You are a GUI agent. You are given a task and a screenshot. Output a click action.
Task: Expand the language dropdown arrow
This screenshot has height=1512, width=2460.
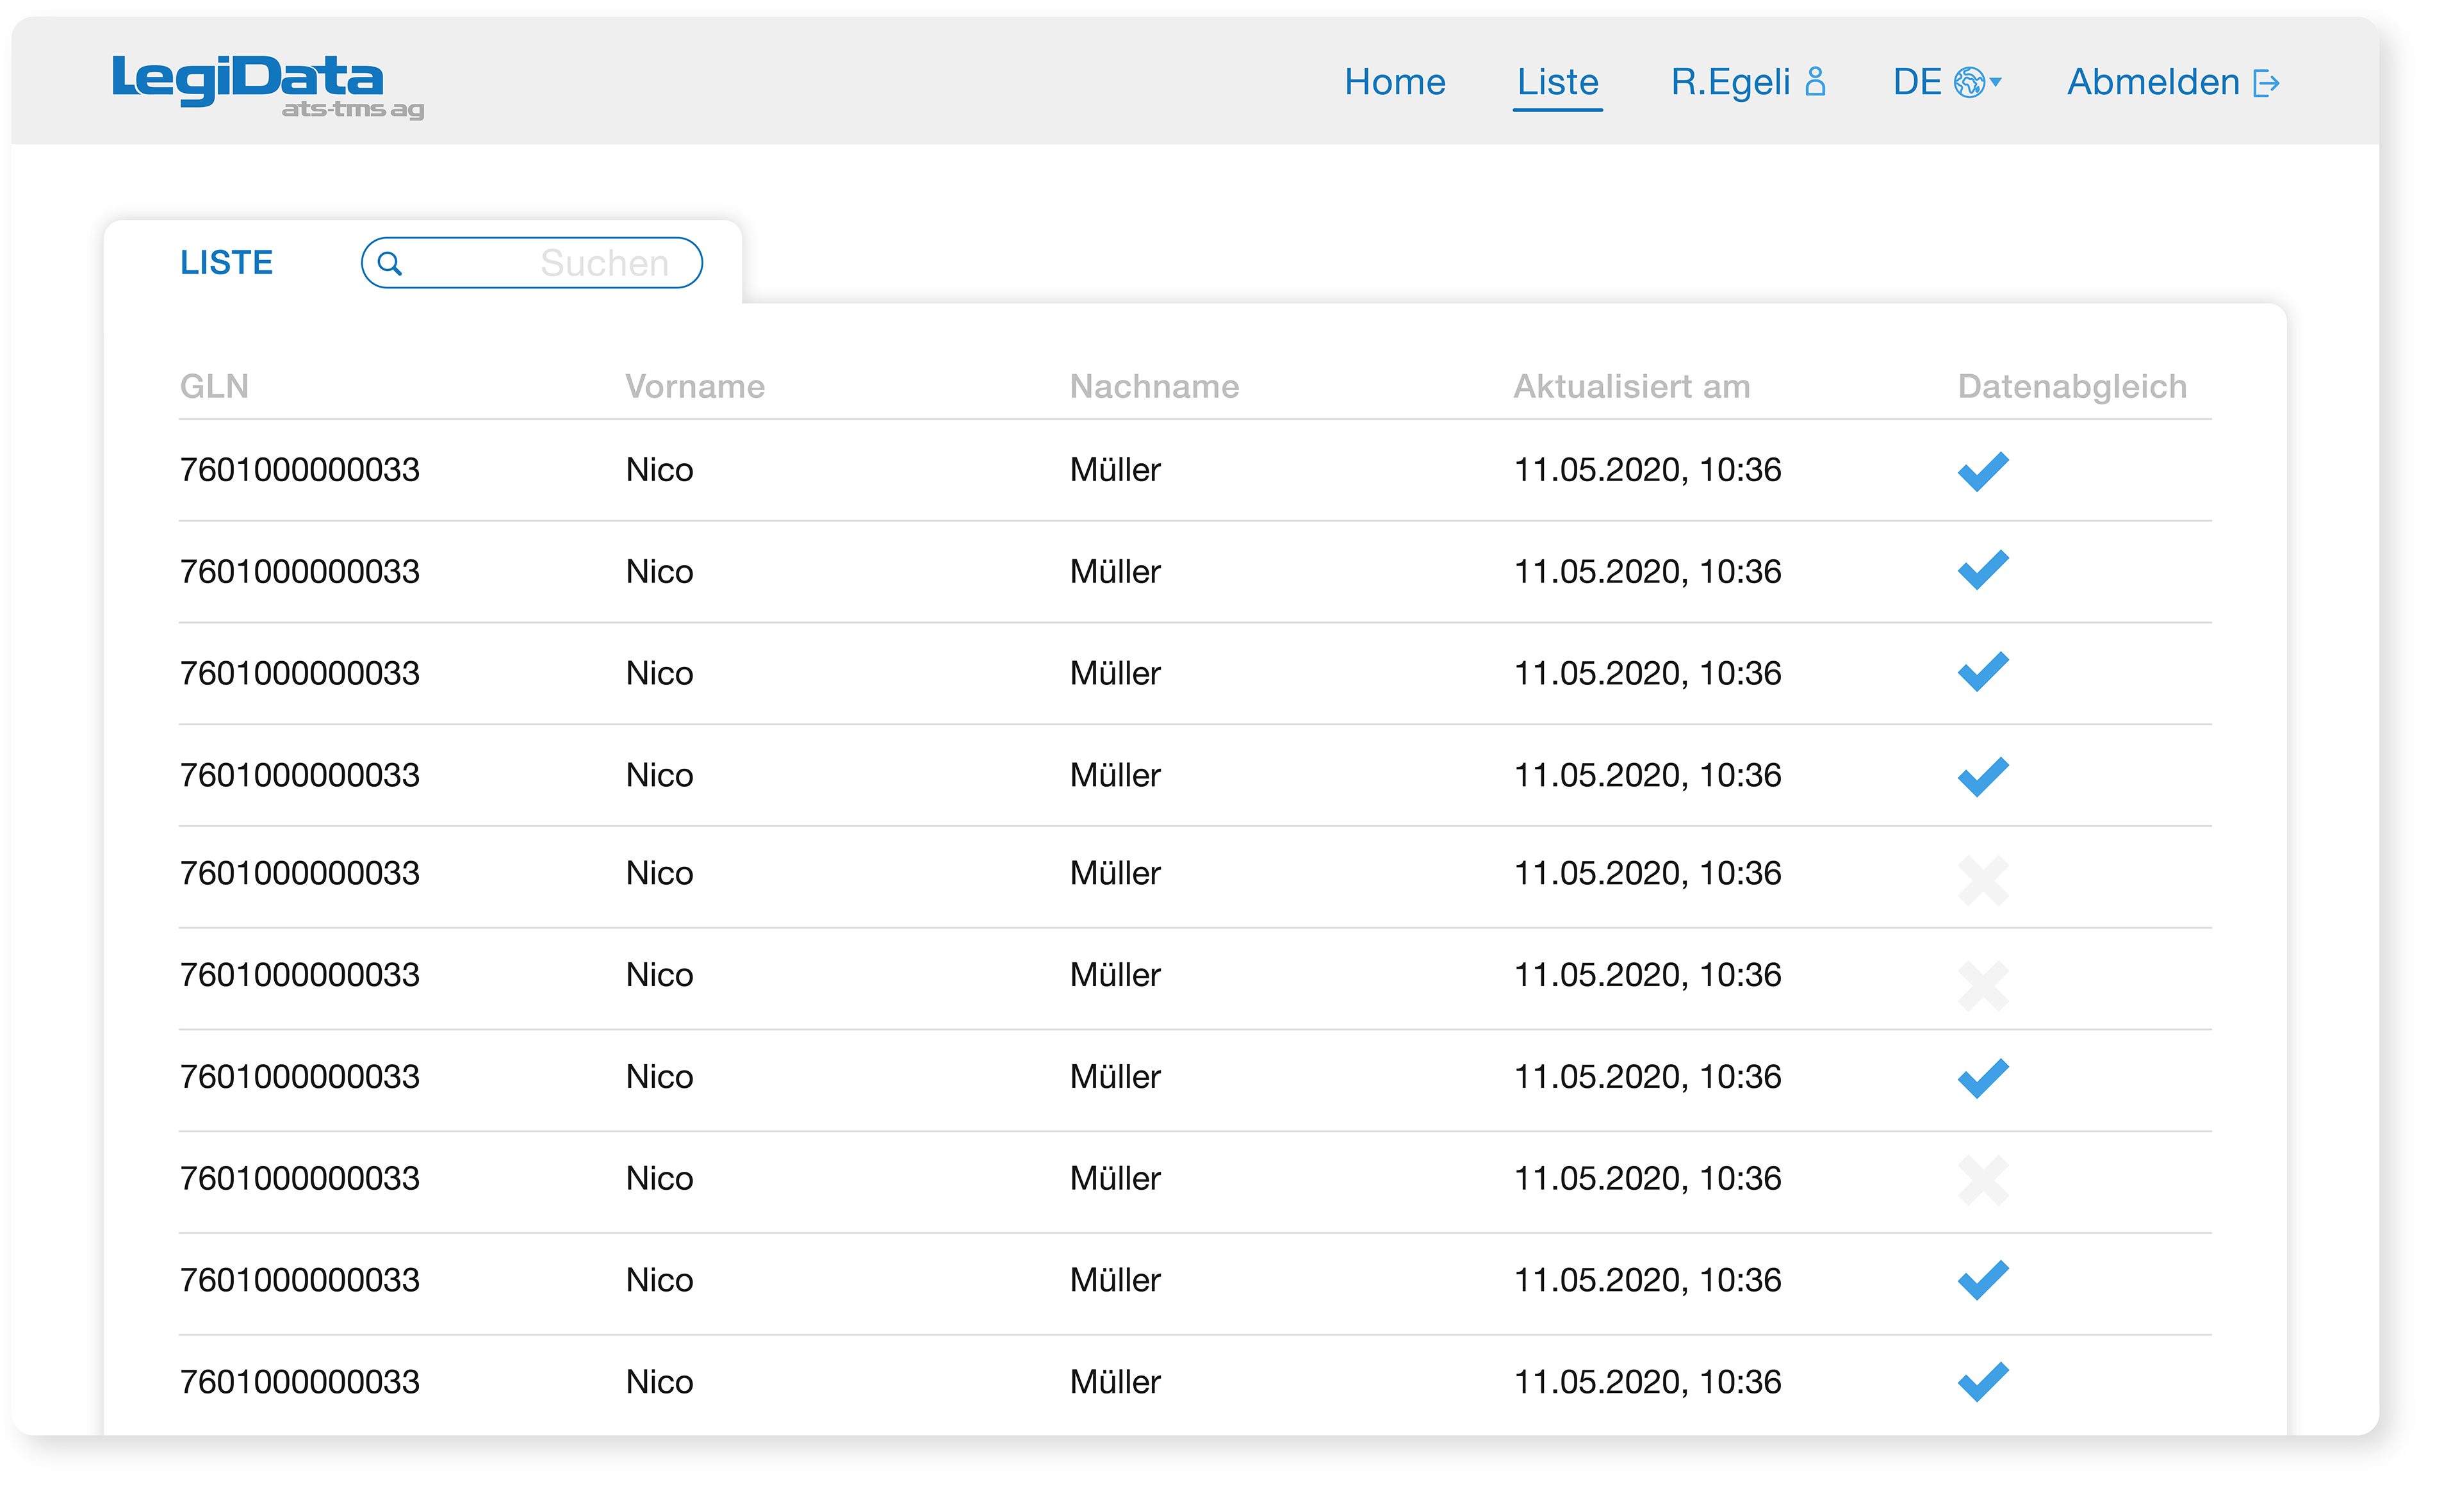coord(1995,82)
